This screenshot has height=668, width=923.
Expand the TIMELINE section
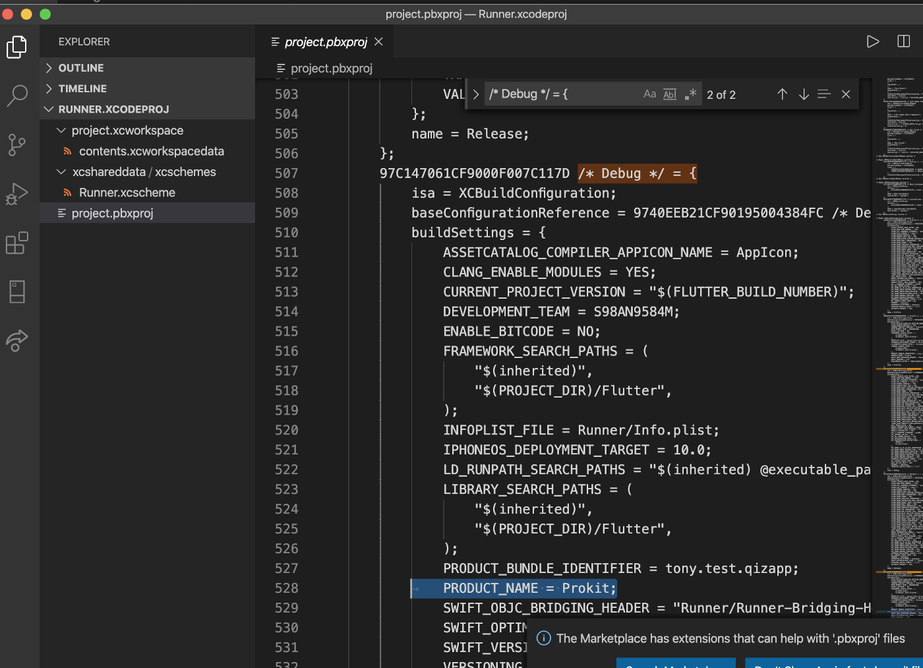click(82, 88)
